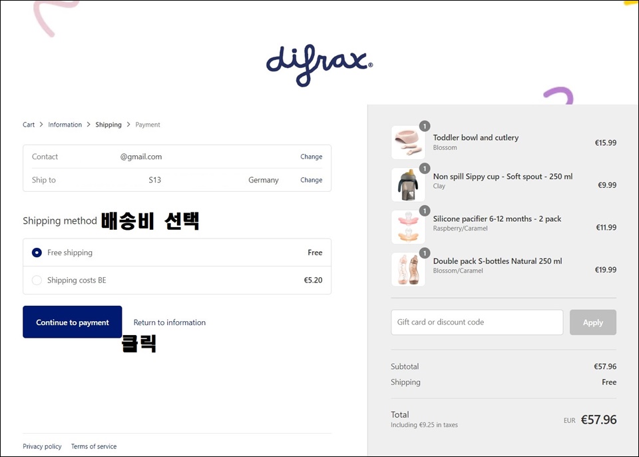The image size is (639, 457).
Task: Click the Toddler bowl and cutlery thumbnail
Action: pos(408,143)
